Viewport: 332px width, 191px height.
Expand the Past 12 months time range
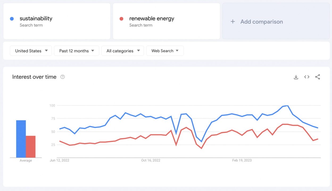point(77,51)
